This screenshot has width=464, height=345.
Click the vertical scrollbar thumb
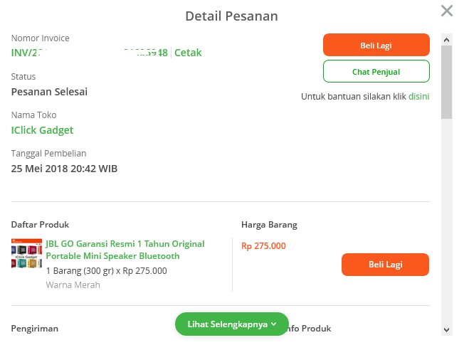pyautogui.click(x=446, y=83)
